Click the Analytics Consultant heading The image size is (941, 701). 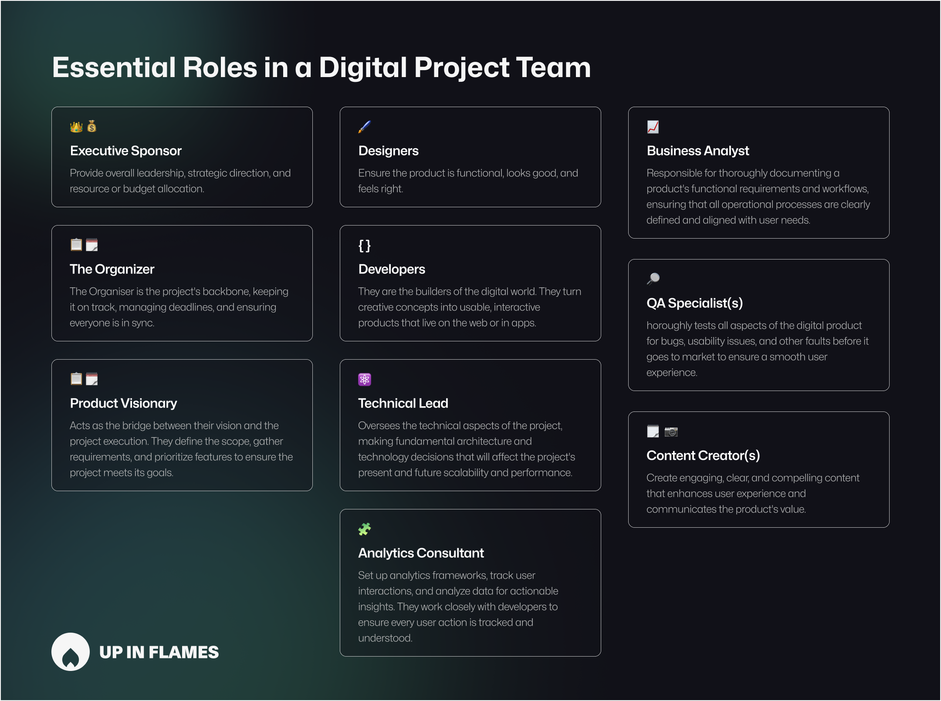coord(421,553)
